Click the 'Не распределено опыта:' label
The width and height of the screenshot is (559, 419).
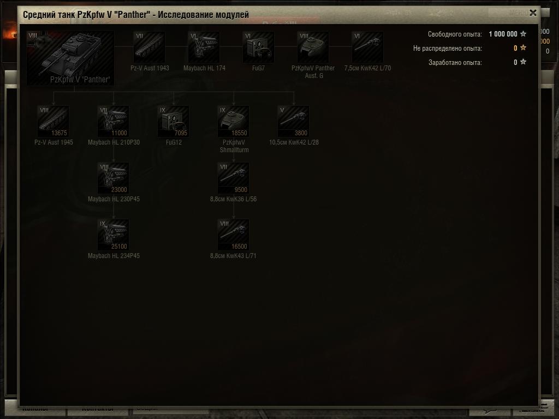[448, 48]
